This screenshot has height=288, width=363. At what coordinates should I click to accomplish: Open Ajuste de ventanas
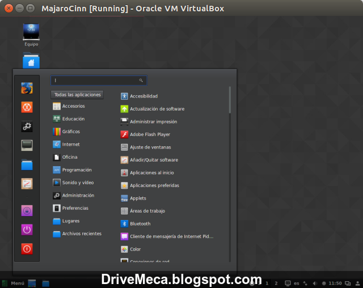[x=146, y=147]
